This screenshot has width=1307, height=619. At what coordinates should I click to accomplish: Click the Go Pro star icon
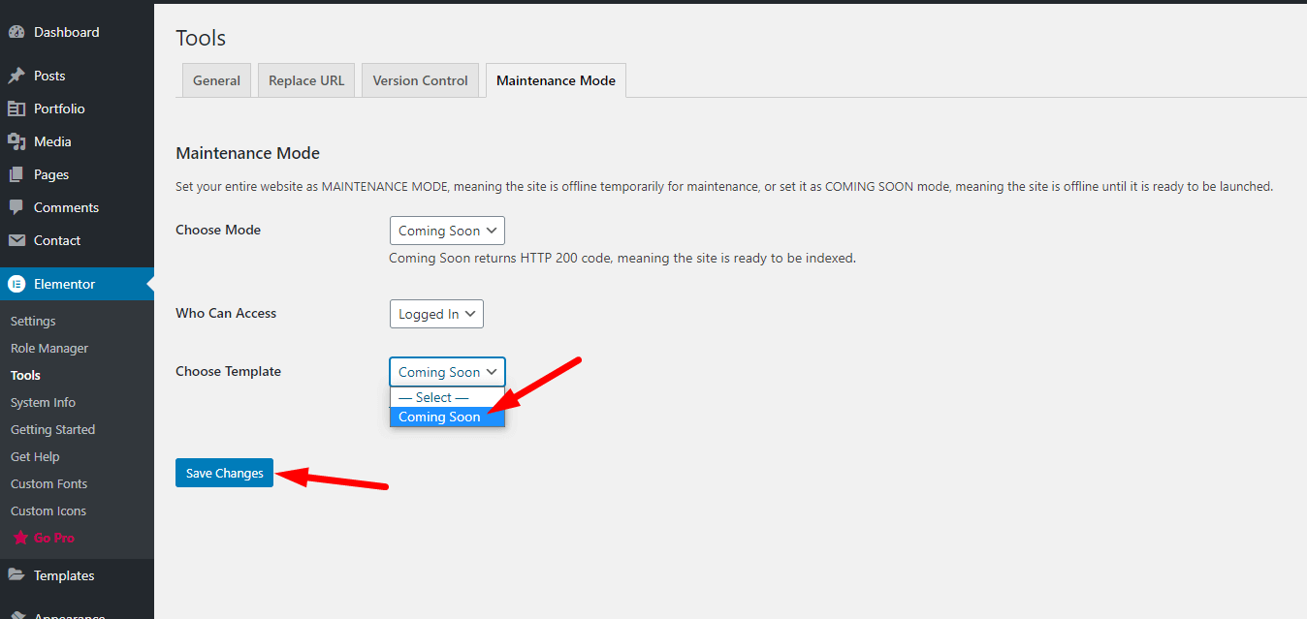(20, 538)
